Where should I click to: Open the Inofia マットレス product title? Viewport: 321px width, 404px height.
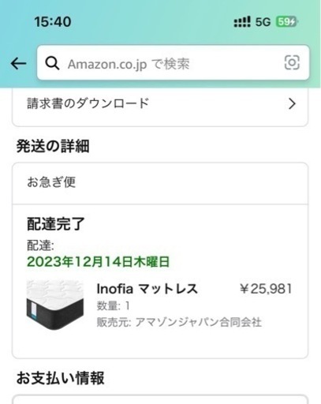point(147,289)
